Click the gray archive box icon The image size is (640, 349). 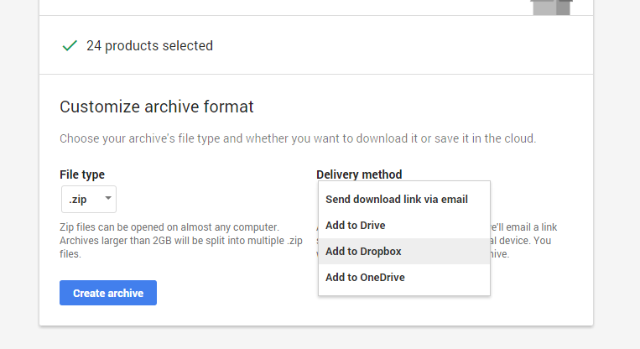point(552,7)
